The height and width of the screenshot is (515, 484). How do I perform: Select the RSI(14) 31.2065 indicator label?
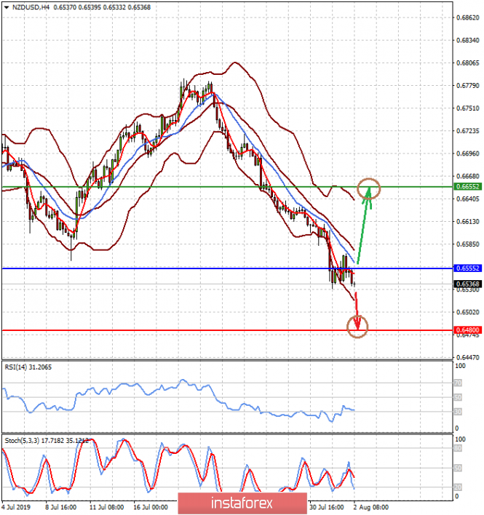point(28,367)
